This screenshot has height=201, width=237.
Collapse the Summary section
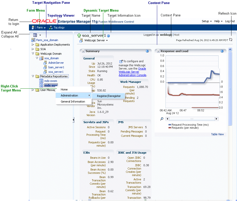point(83,51)
